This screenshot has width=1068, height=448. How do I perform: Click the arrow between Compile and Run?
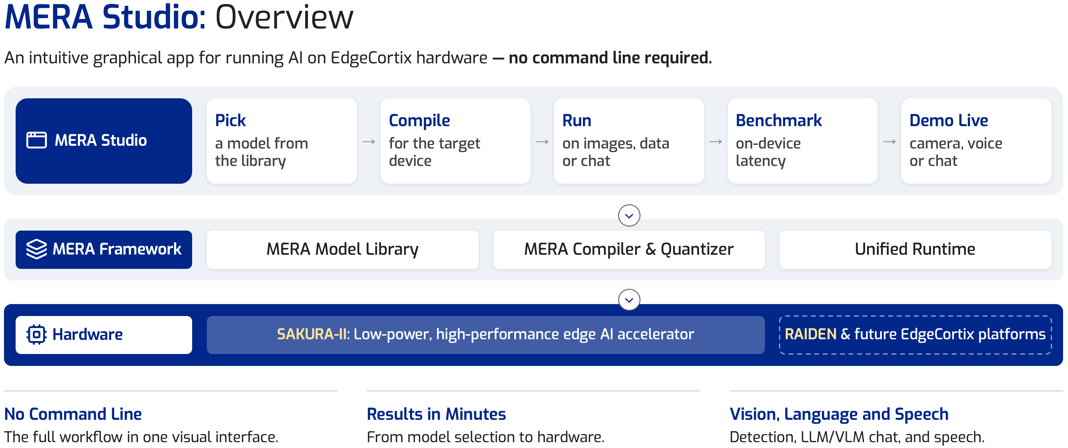[542, 142]
